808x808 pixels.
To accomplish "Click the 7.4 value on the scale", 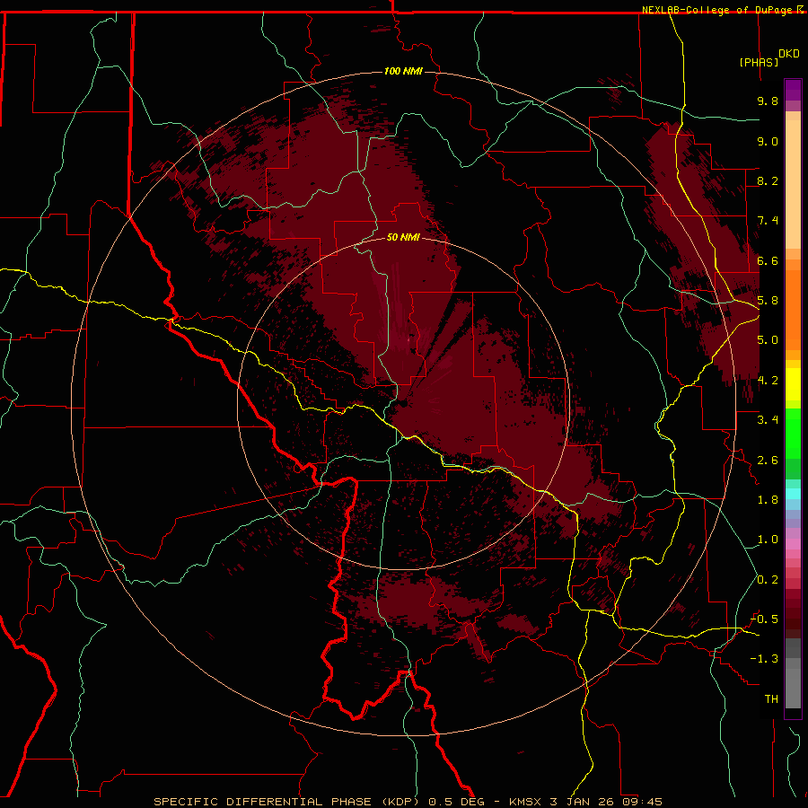I will [768, 221].
